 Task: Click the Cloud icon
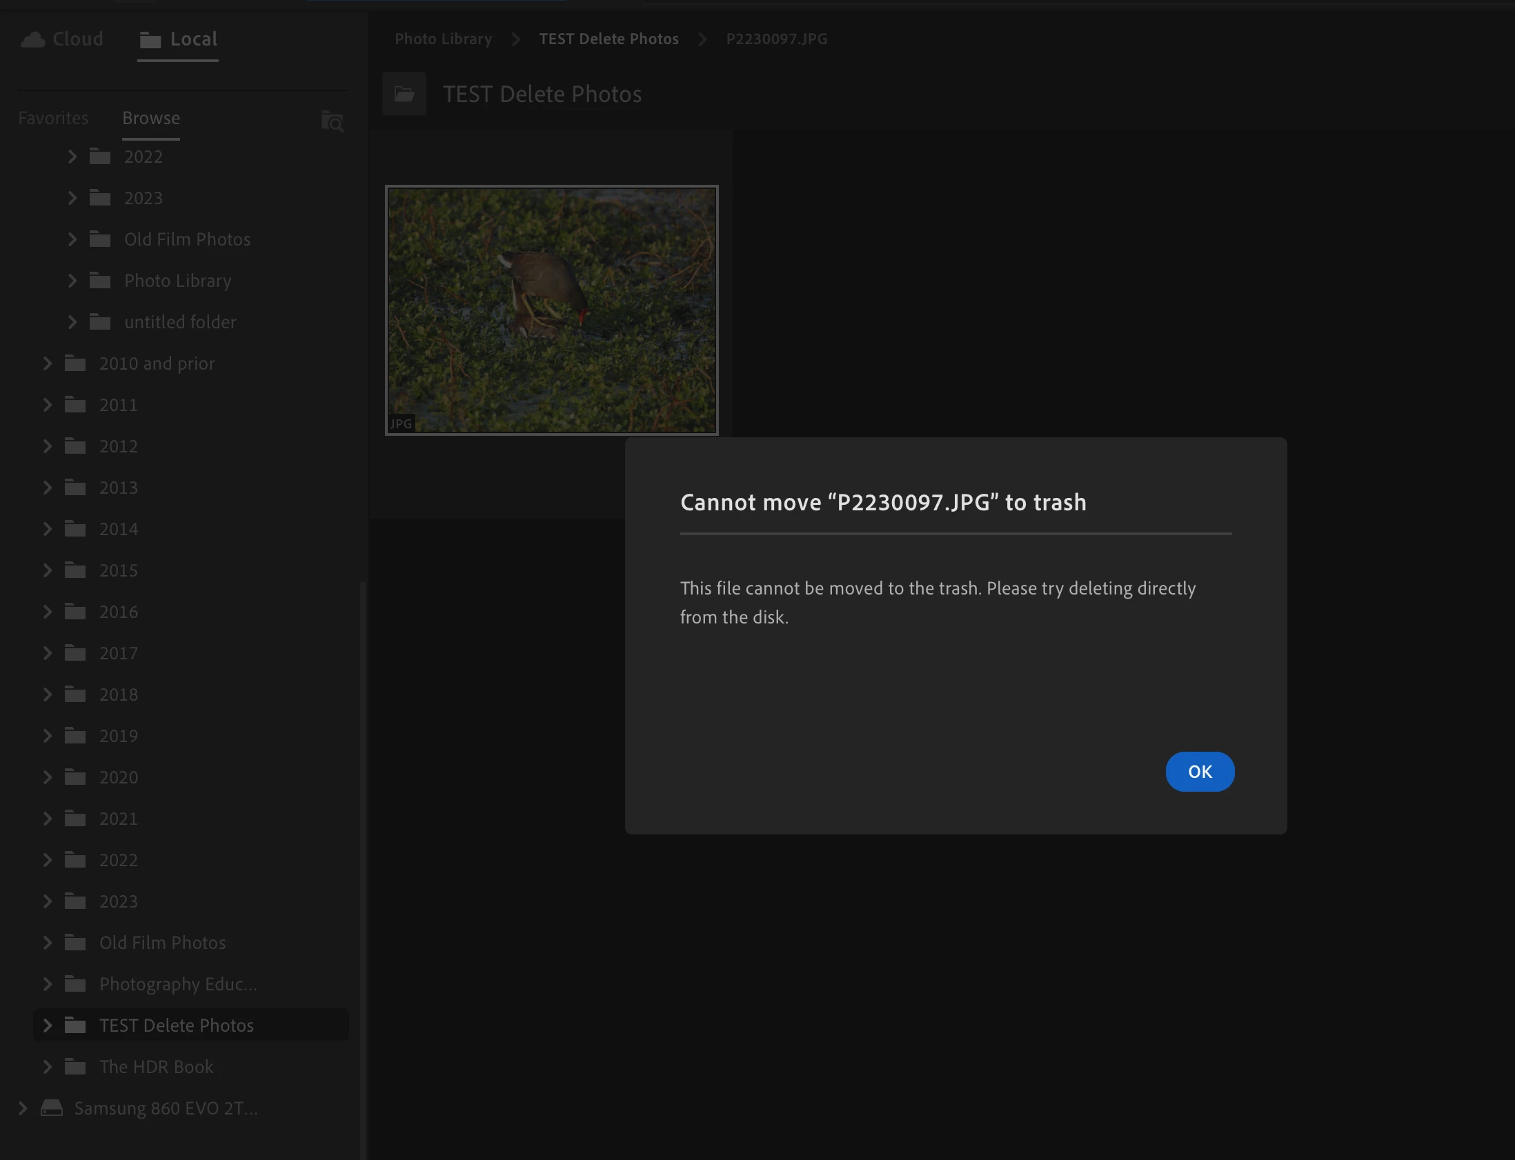[x=32, y=39]
